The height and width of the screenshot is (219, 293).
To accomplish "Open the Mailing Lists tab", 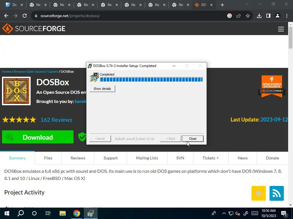I will 147,158.
